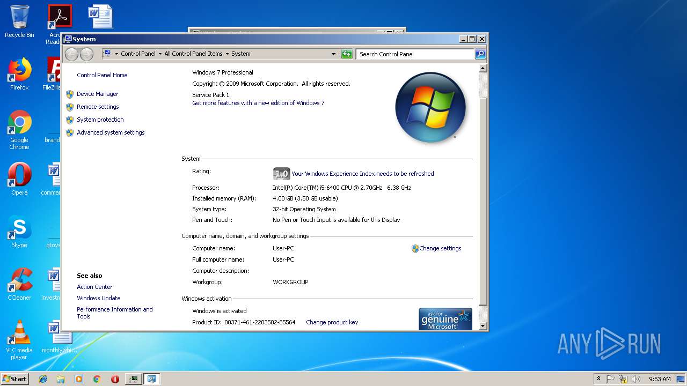Expand dropdown arrow before Control Panel breadcrumb

[x=116, y=54]
